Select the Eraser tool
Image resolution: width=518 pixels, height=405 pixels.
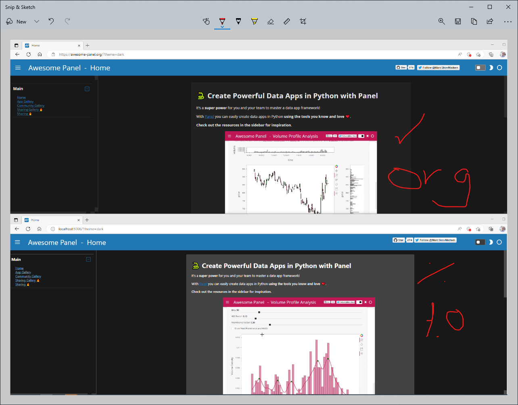[x=270, y=21]
